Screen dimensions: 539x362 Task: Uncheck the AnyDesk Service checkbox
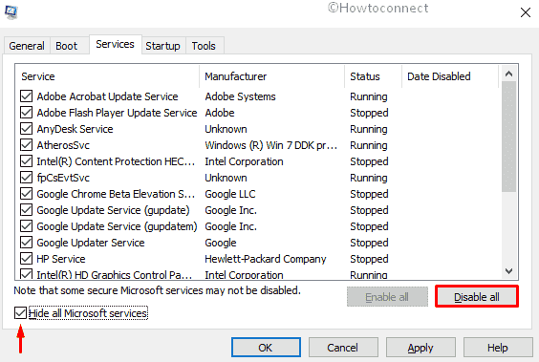(26, 129)
